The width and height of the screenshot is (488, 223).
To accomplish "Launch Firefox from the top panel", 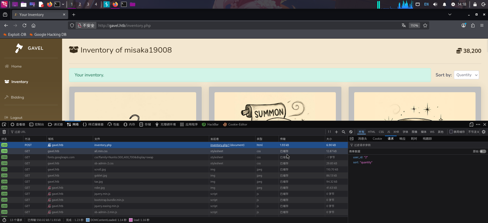I will pos(50,4).
